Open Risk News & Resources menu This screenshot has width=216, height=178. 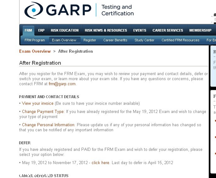[x=106, y=30]
